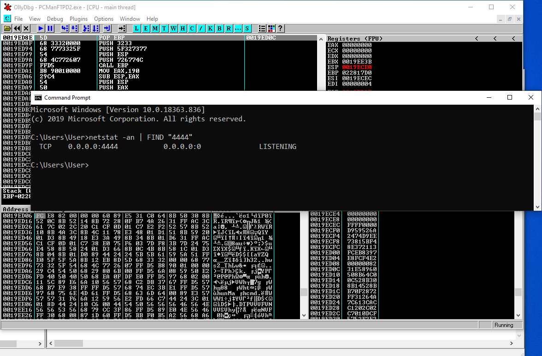Click scroll down arrow in stack pane
Image resolution: width=542 pixels, height=356 pixels.
tap(518, 315)
